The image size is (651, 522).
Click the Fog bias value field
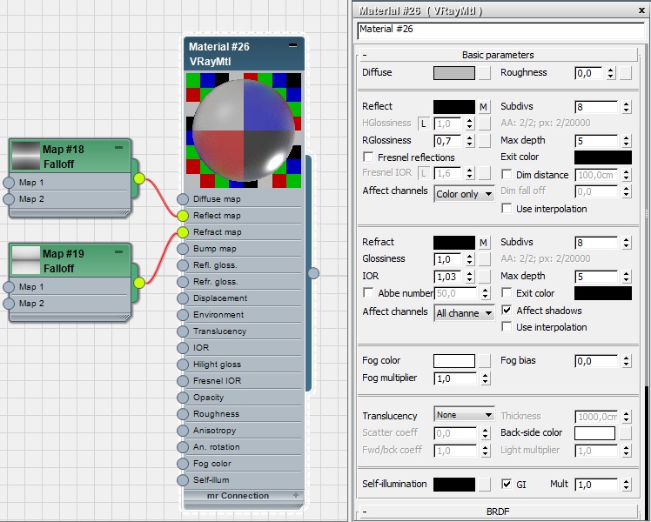pyautogui.click(x=596, y=361)
